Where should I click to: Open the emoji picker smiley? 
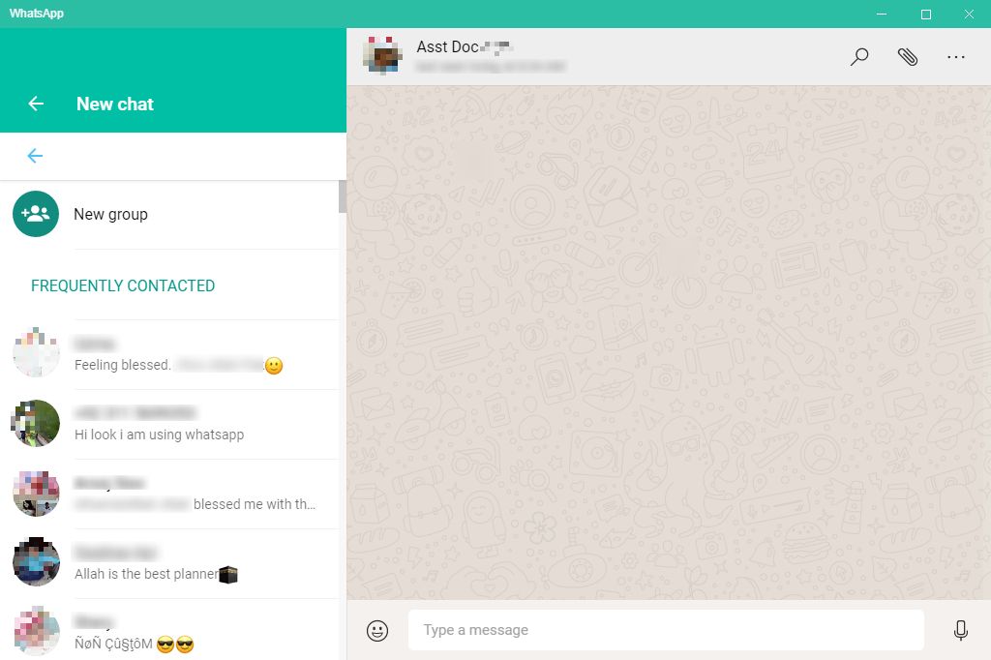tap(377, 630)
